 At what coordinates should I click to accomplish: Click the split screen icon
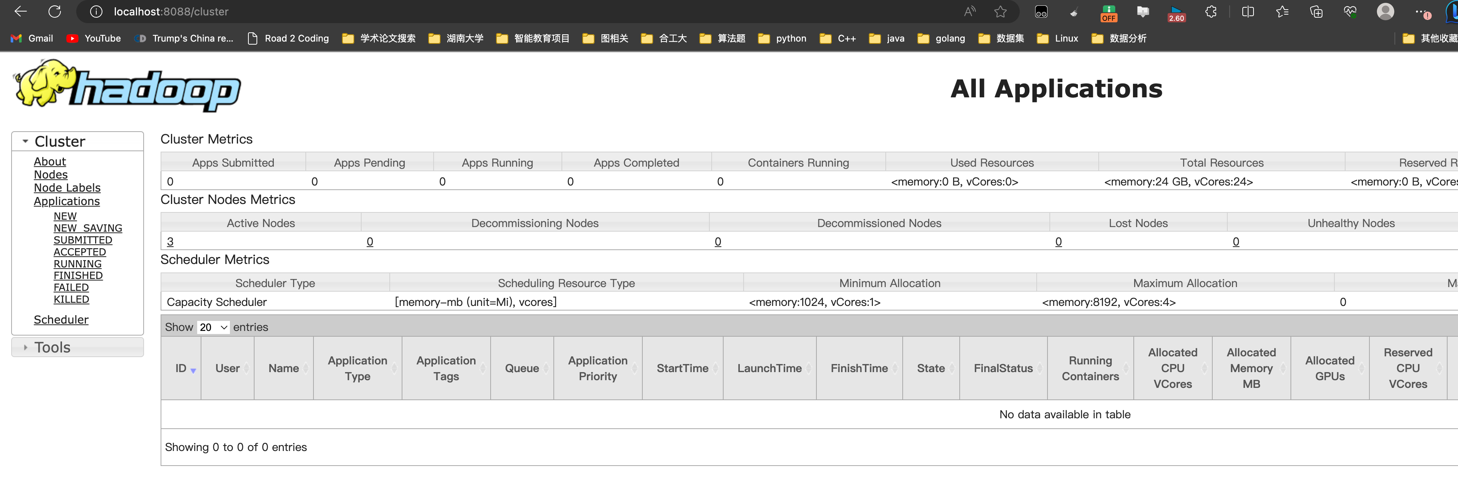point(1247,11)
